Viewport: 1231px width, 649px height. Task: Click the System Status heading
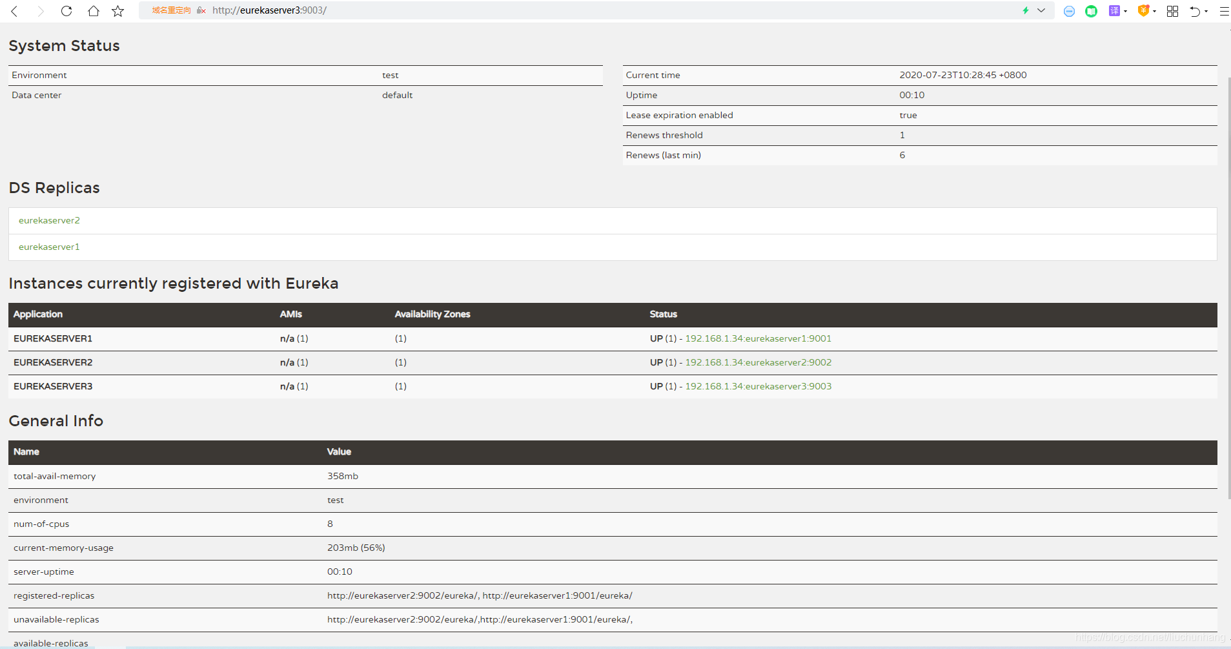(64, 46)
